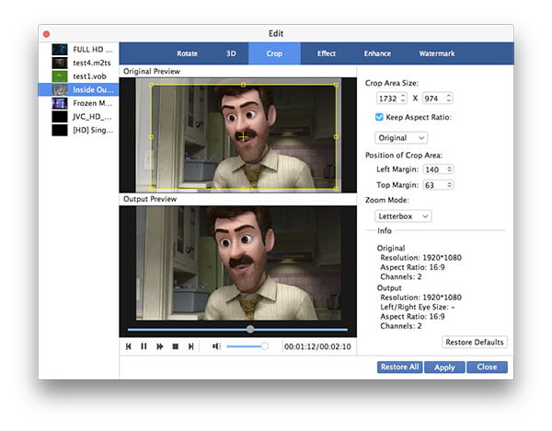552x431 pixels.
Task: Click thumbnail of JVC_HD_ video
Action: pyautogui.click(x=60, y=117)
